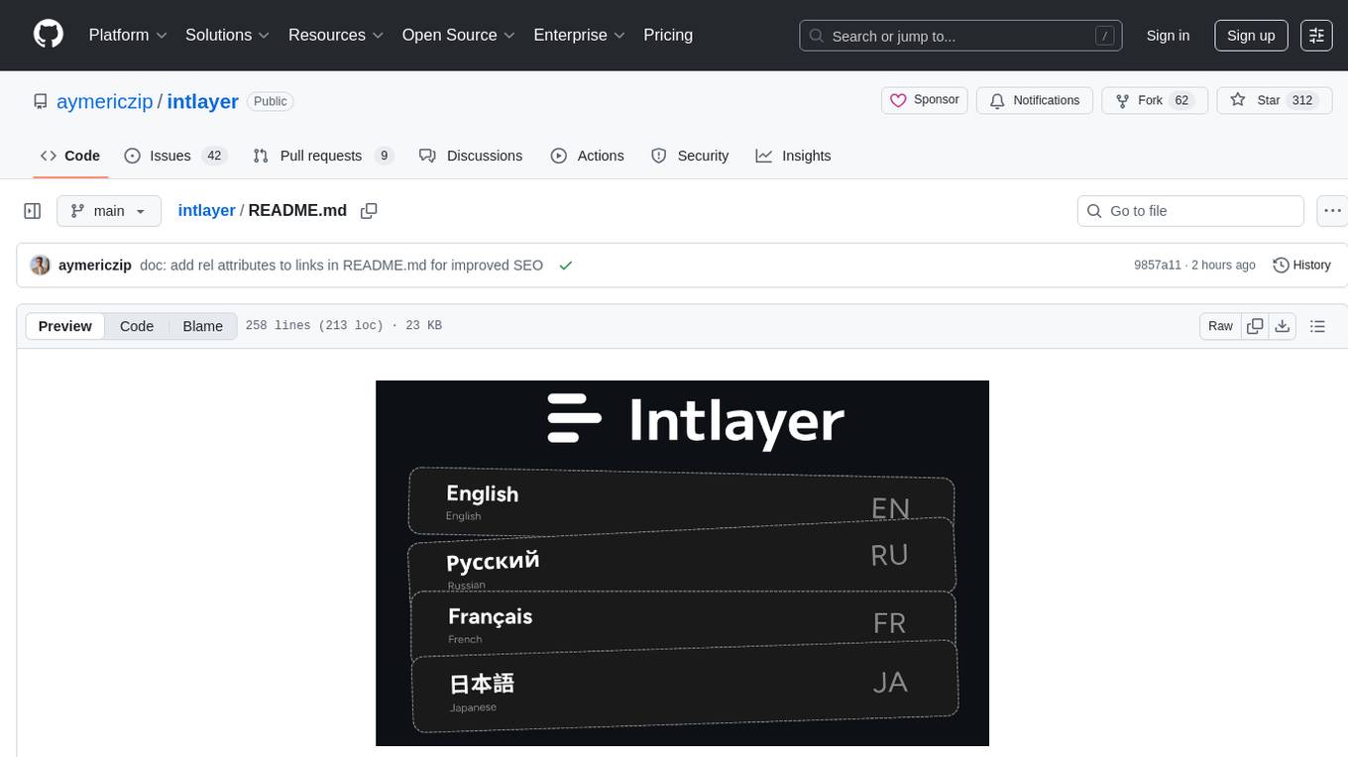Viewport: 1348px width, 757px height.
Task: Open the Discussions tab
Action: pos(471,156)
